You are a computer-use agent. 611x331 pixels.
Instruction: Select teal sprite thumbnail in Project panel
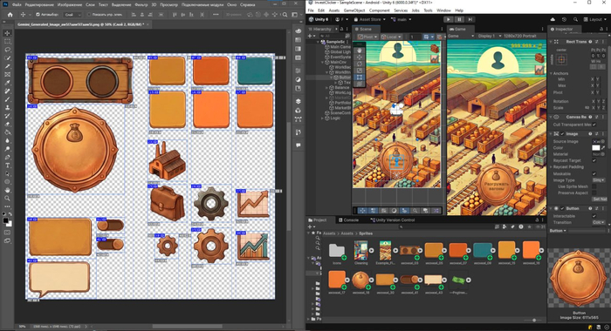pos(483,251)
